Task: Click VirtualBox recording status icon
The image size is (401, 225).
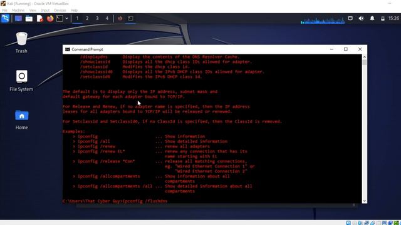Action: [x=390, y=223]
